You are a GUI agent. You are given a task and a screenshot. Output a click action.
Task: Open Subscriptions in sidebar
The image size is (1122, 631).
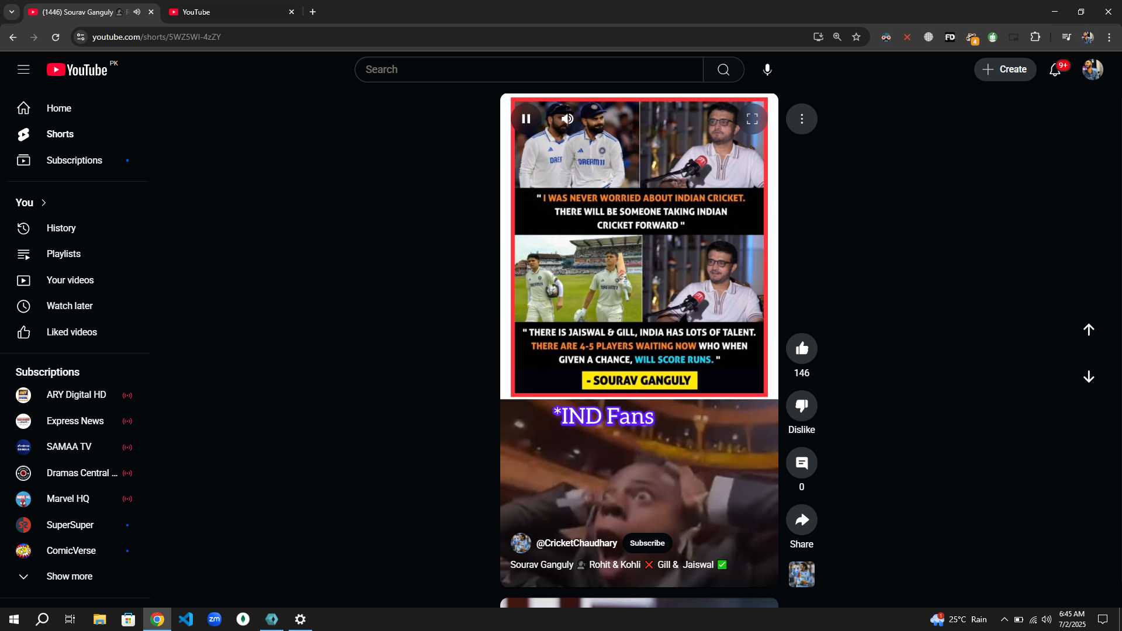[x=75, y=160]
